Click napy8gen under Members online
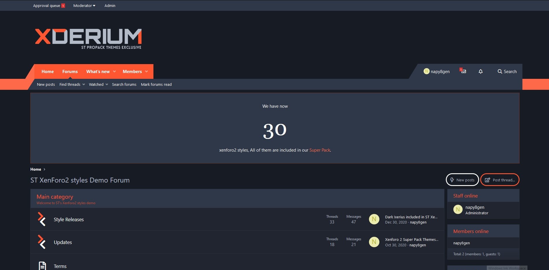The width and height of the screenshot is (549, 270). (x=461, y=243)
